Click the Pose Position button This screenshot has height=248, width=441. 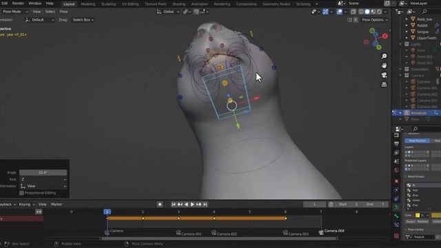[418, 141]
